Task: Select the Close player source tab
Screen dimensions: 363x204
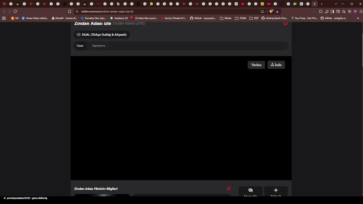Action: click(80, 46)
